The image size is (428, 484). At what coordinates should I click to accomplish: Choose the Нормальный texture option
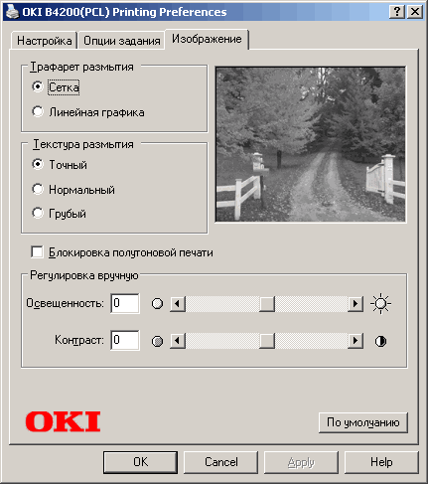click(38, 189)
